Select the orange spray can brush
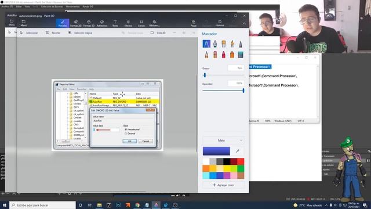Screen dimensions: 371x209 232,55
